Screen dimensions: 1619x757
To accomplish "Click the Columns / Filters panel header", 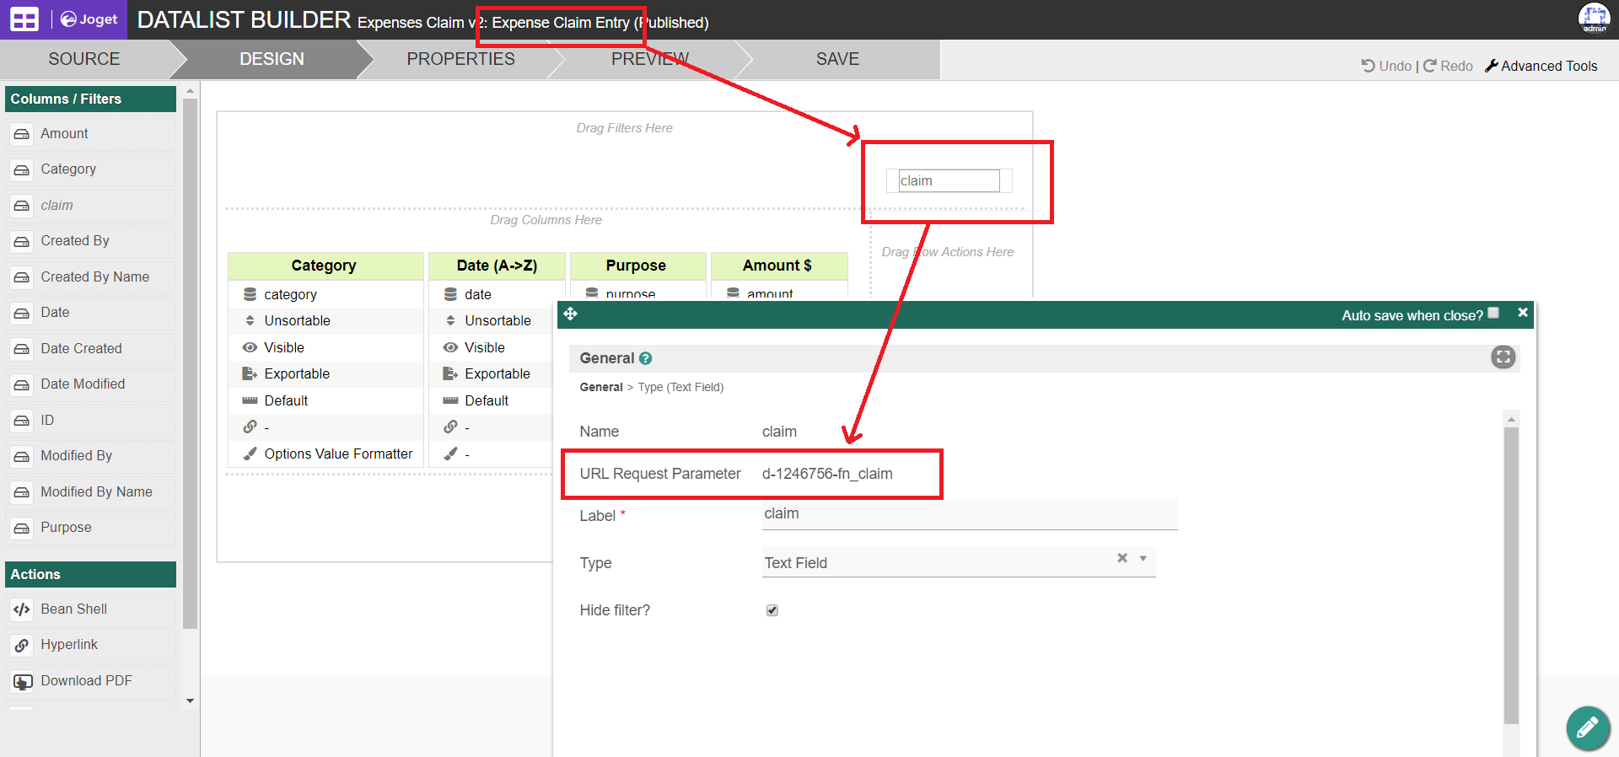I will pyautogui.click(x=90, y=99).
